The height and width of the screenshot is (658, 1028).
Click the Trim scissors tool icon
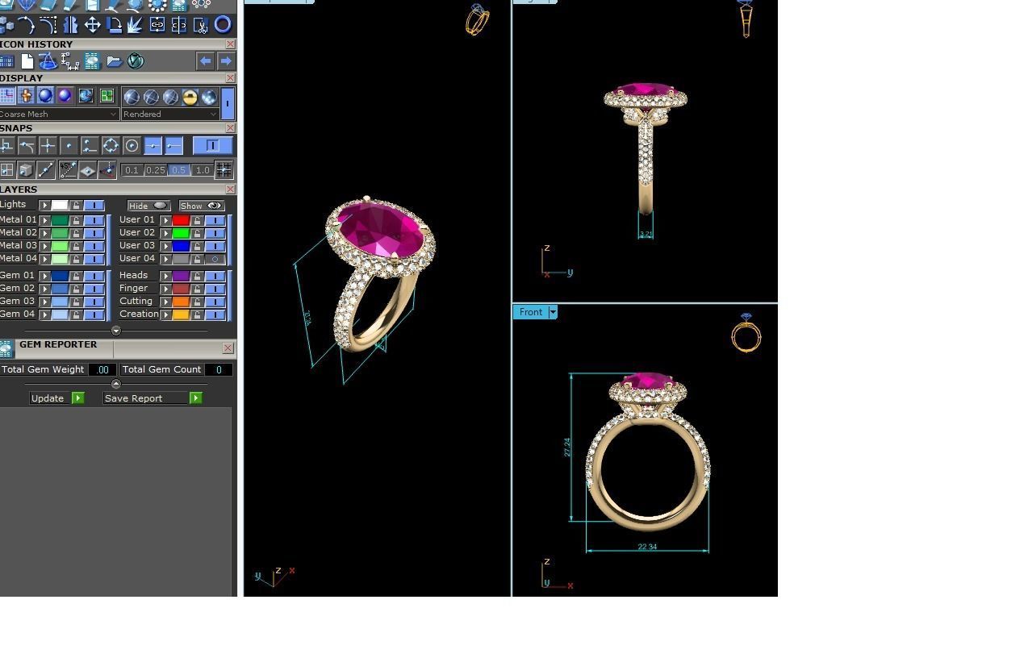pyautogui.click(x=201, y=25)
